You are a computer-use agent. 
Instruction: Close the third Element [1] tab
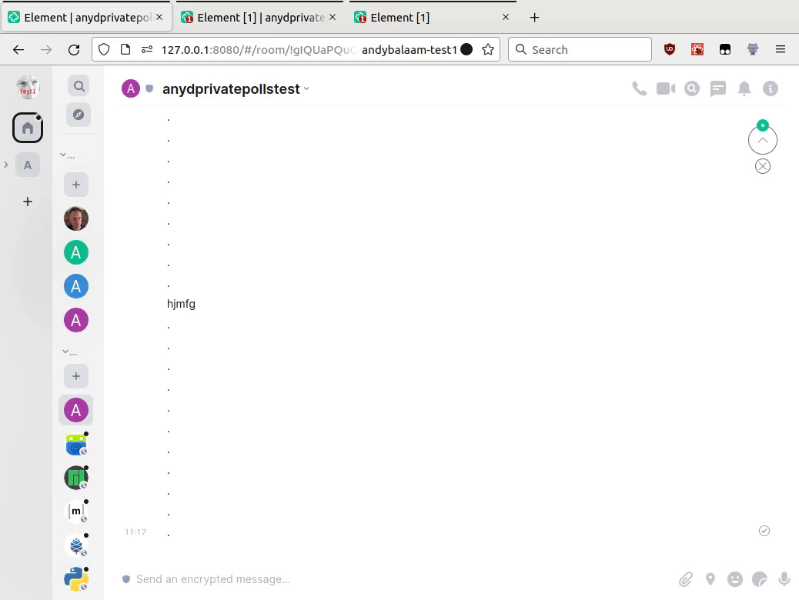pos(506,18)
